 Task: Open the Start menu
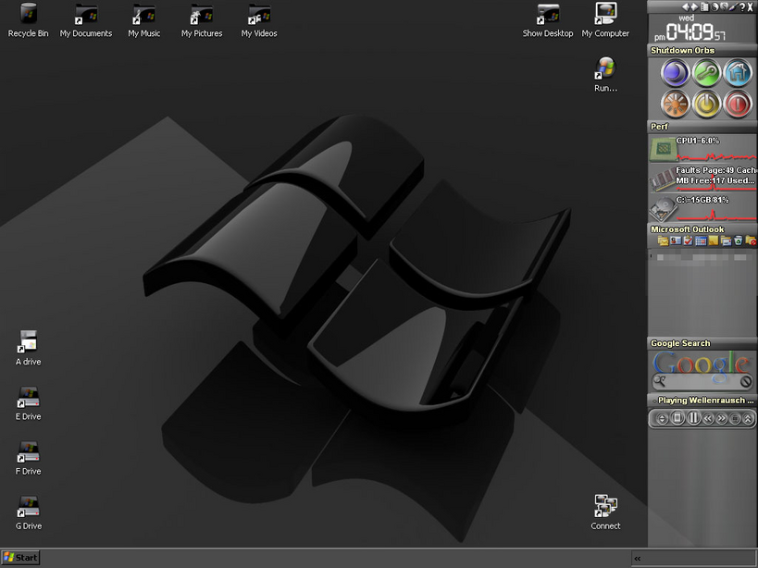click(x=20, y=558)
